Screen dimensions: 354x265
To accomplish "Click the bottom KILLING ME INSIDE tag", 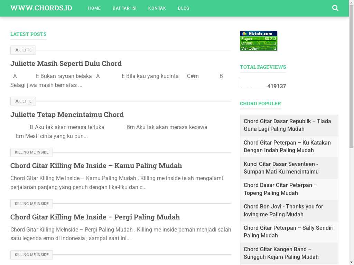I will point(31,255).
